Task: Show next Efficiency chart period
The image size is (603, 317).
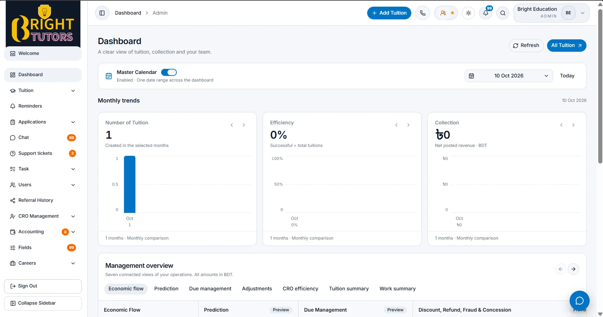Action: tap(408, 125)
